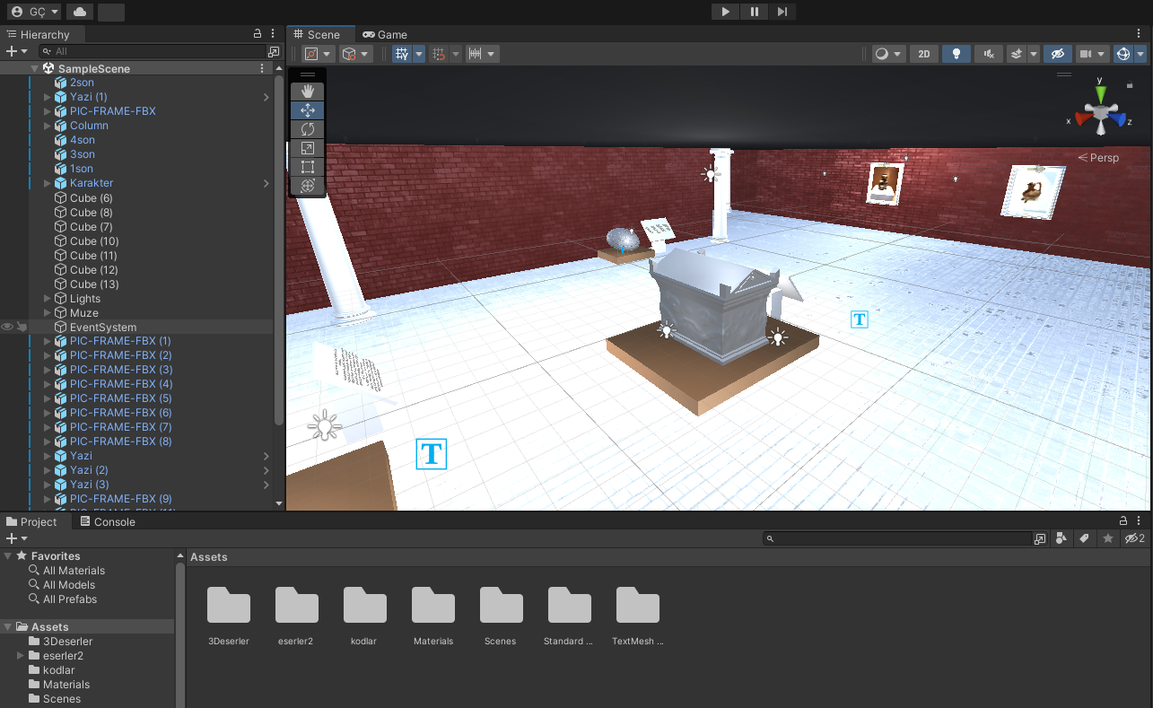Expand the Lights group in Hierarchy
1153x708 pixels.
[48, 298]
